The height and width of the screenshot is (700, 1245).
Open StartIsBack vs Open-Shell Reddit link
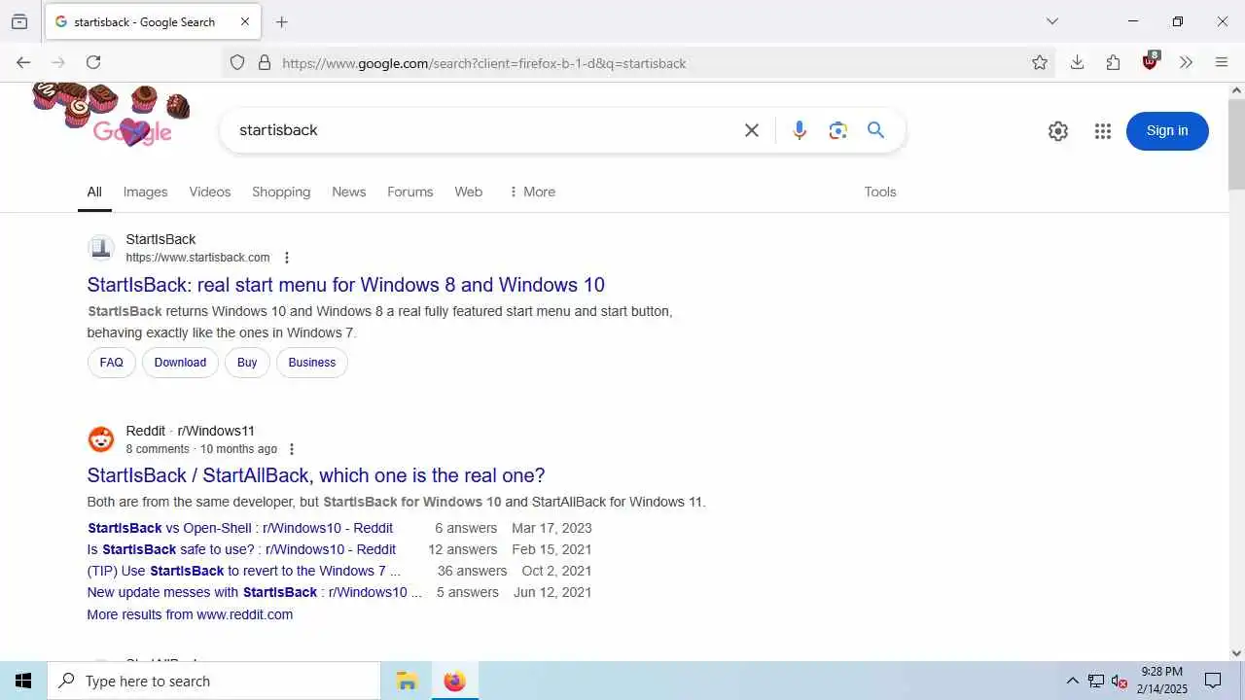pyautogui.click(x=240, y=528)
